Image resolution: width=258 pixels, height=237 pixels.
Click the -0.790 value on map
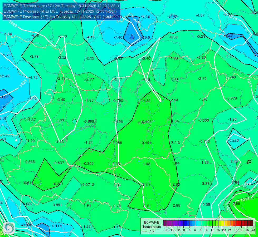(118, 101)
